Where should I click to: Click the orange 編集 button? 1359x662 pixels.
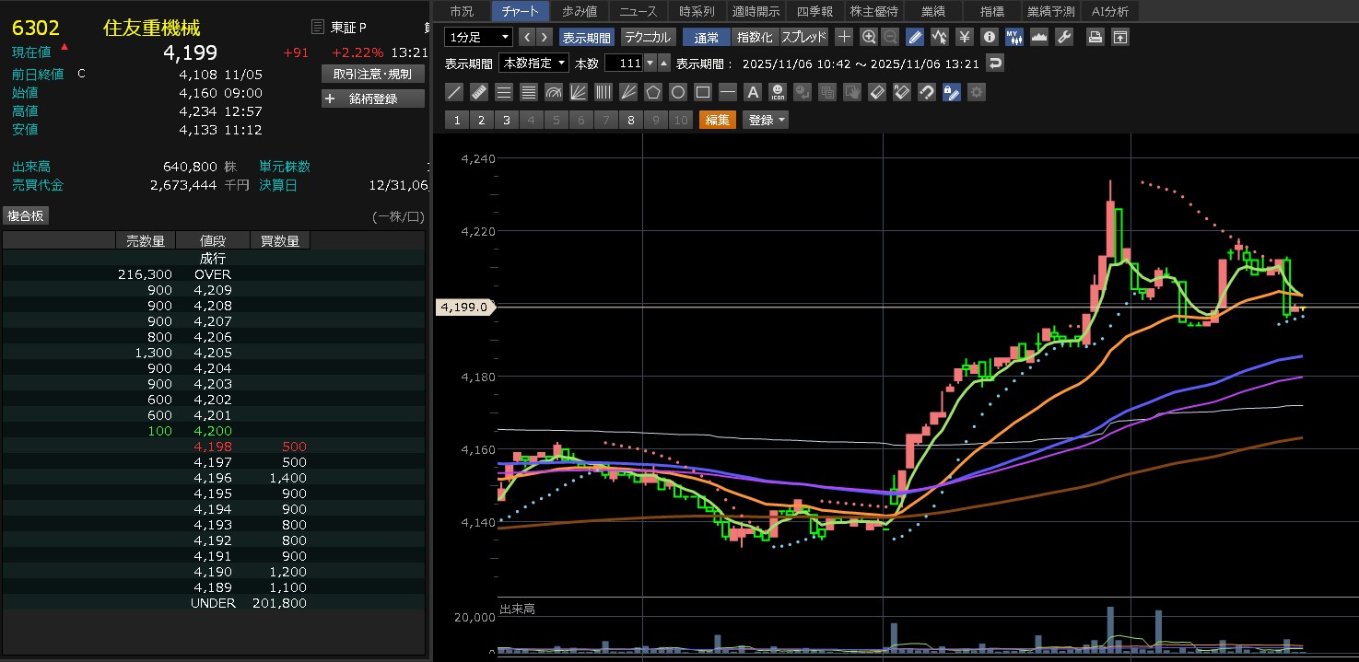point(718,120)
